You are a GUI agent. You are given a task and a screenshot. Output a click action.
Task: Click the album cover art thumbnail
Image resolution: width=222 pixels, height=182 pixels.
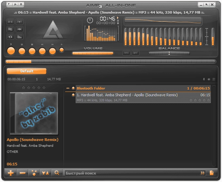pos(34,113)
